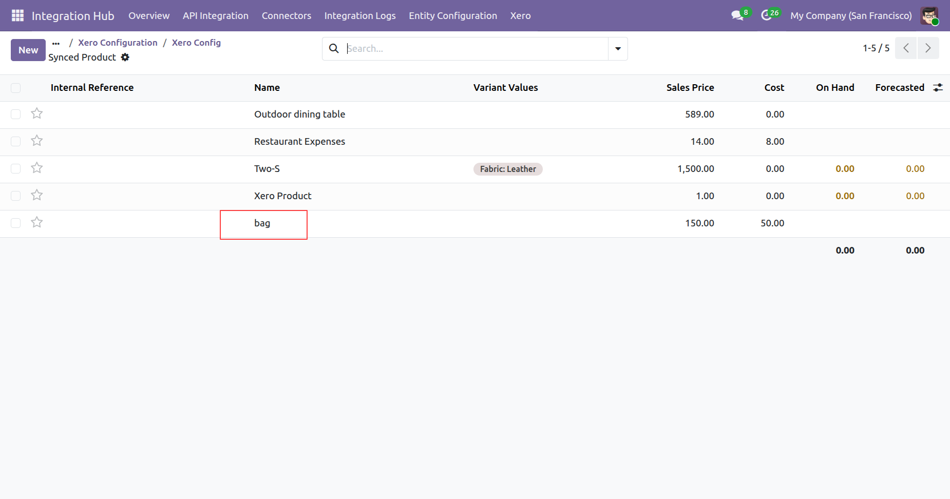Expand the search options dropdown arrow

[618, 49]
